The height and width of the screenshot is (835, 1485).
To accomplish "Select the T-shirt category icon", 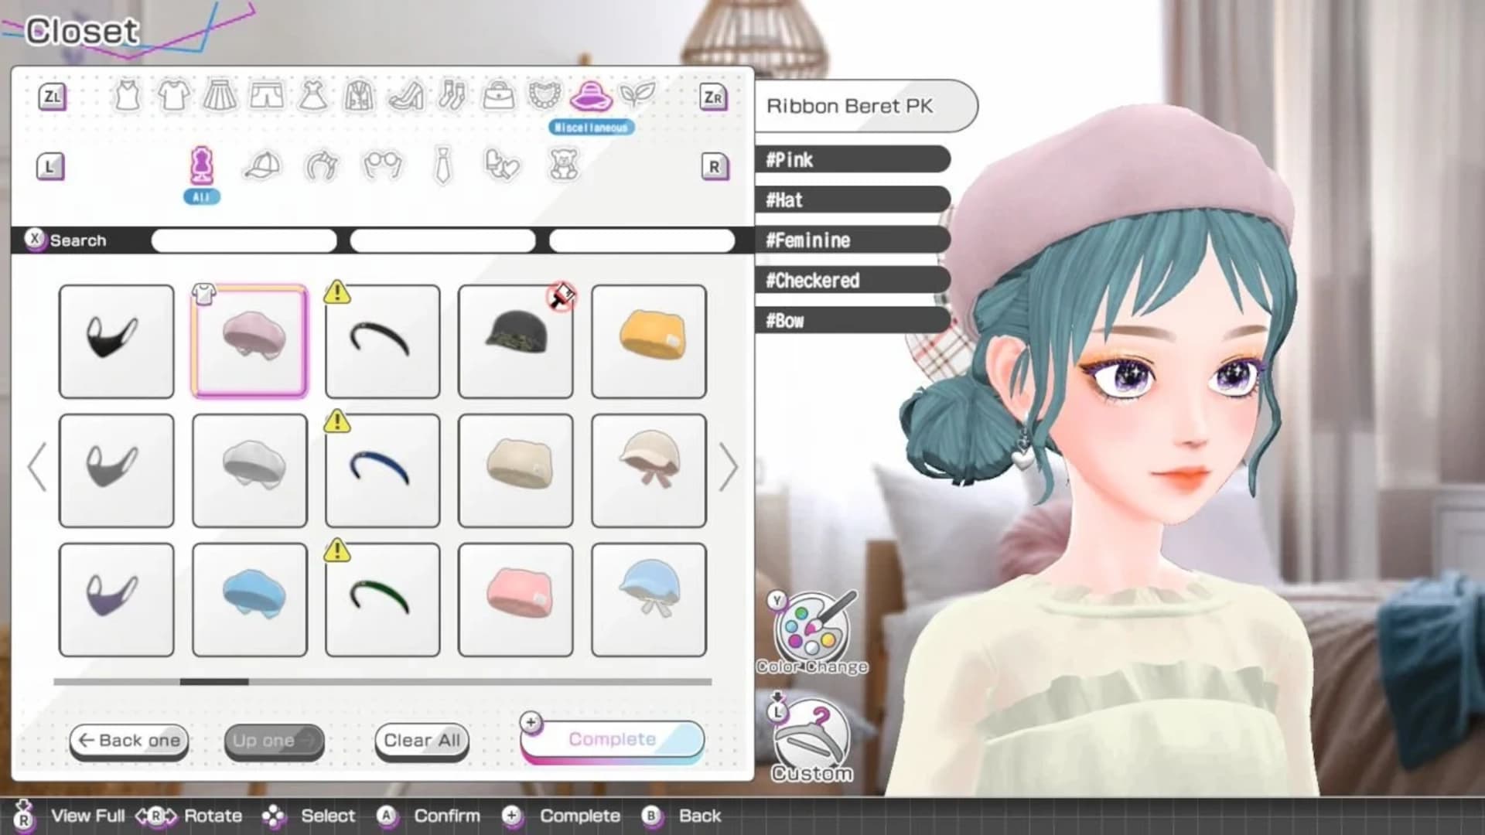I will [x=173, y=96].
